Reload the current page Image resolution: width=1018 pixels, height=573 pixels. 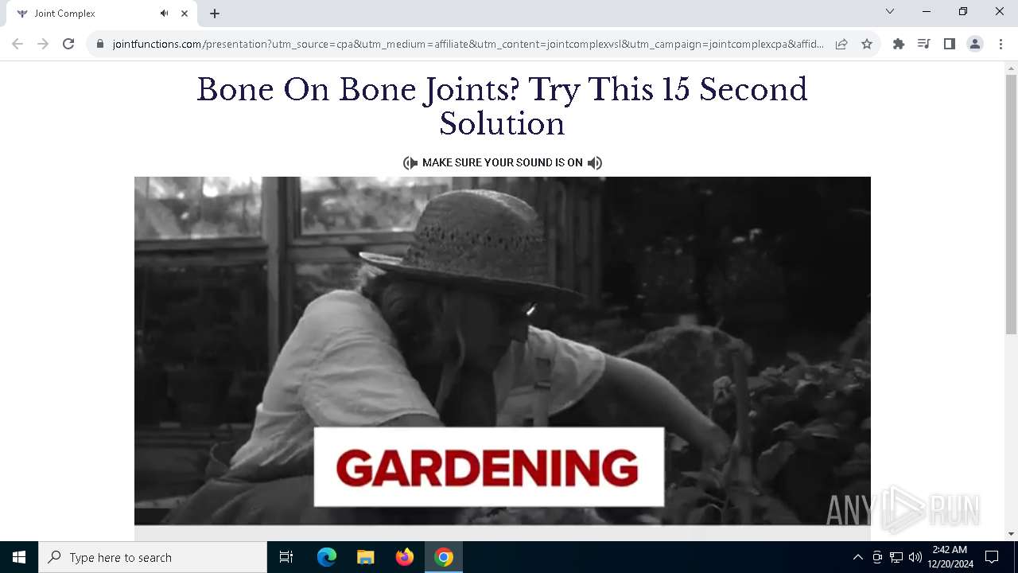click(x=68, y=44)
